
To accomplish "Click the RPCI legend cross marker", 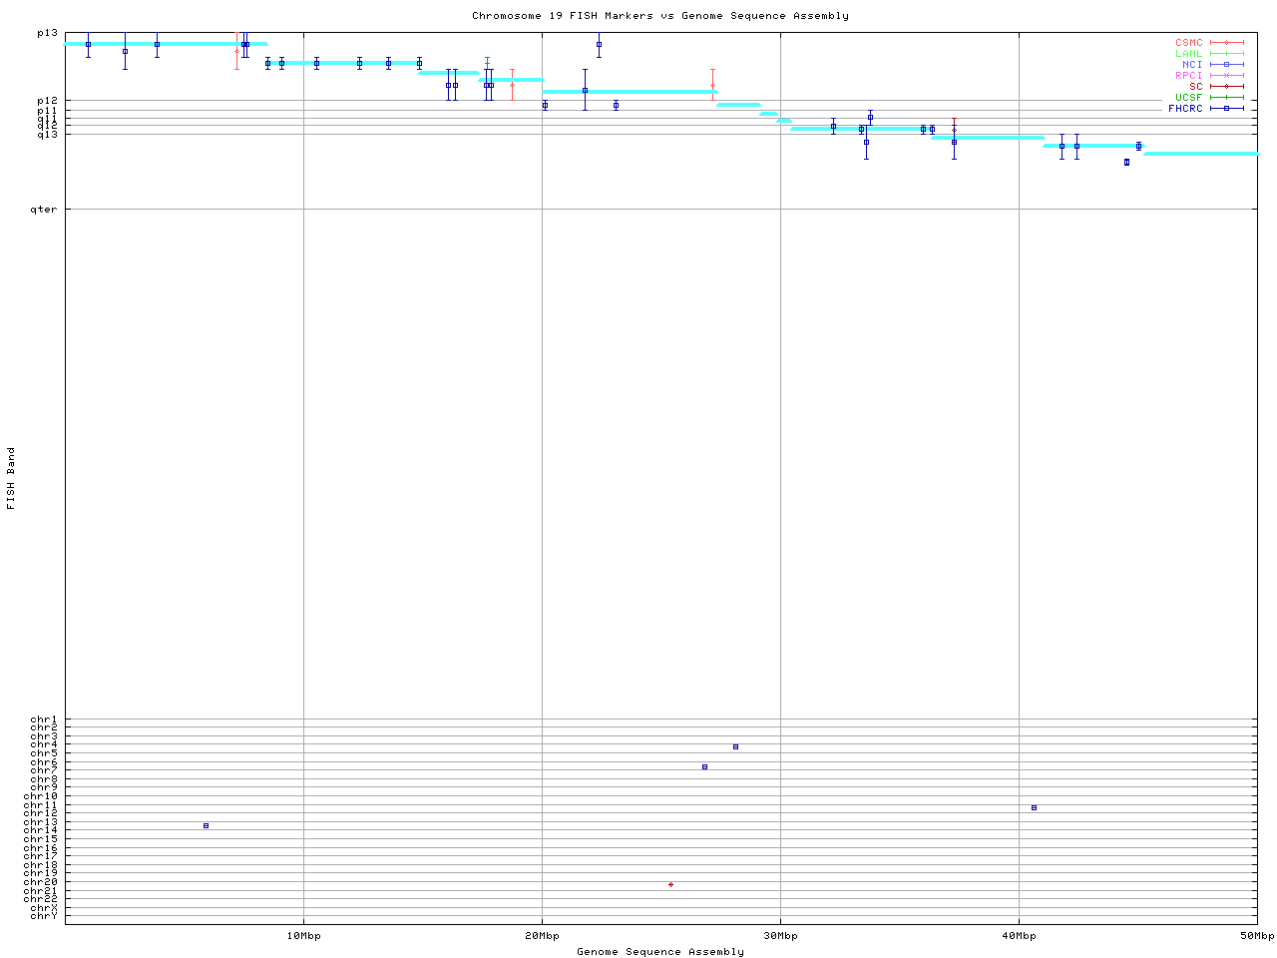I will 1226,76.
